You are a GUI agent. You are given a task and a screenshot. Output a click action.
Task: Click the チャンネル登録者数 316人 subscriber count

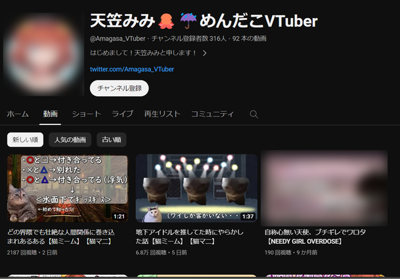pyautogui.click(x=189, y=39)
